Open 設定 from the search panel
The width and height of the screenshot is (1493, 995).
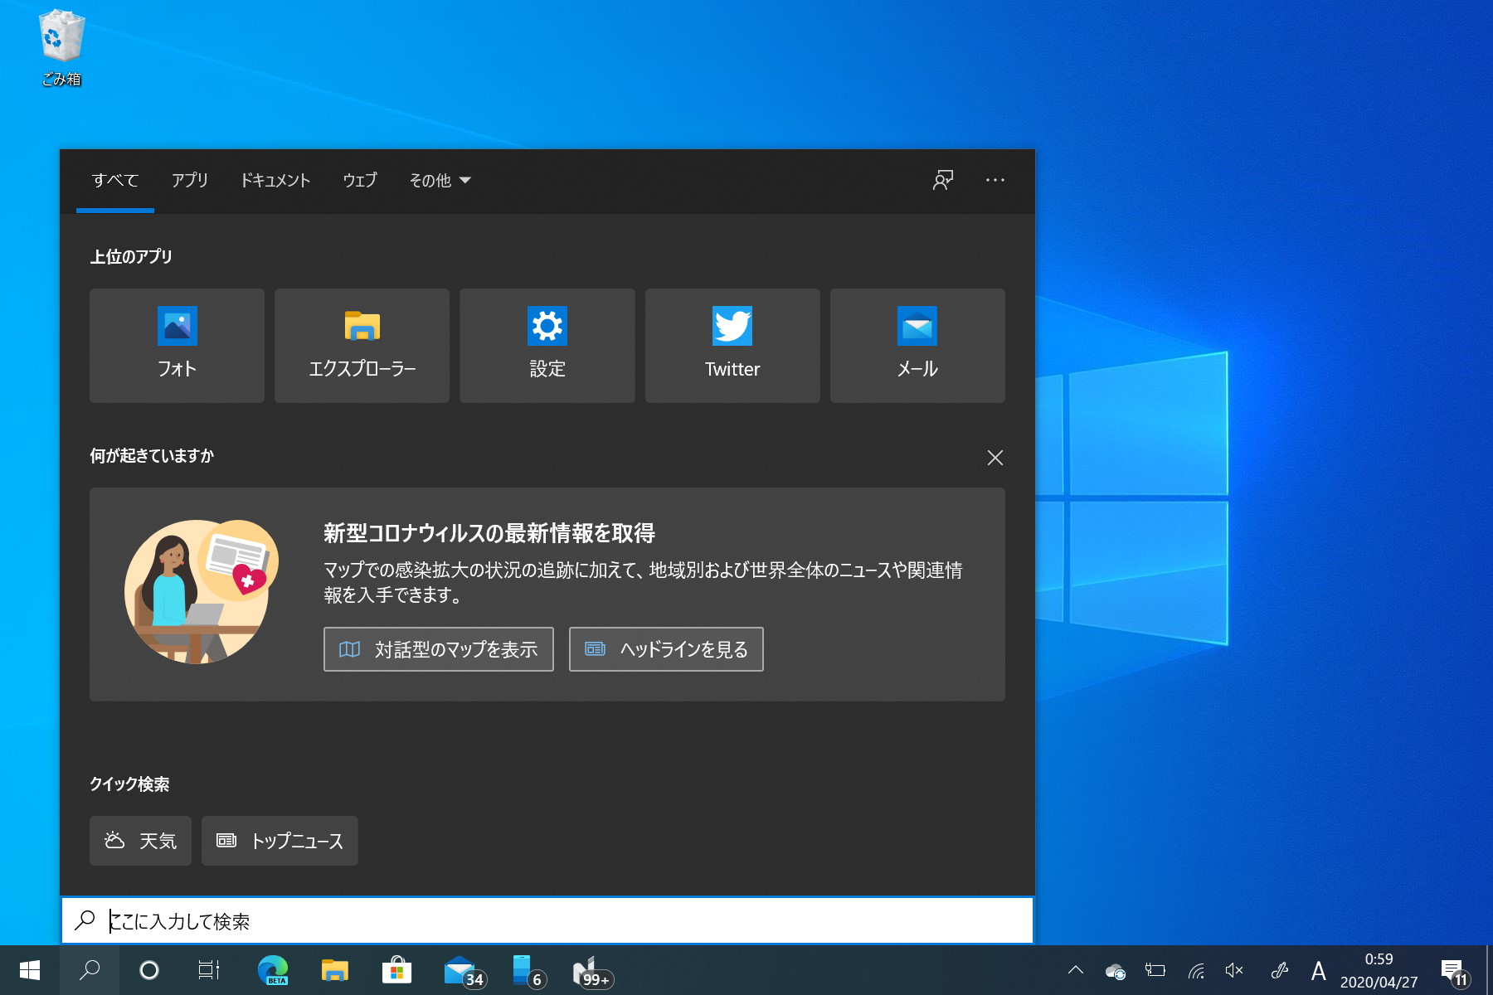pyautogui.click(x=547, y=346)
